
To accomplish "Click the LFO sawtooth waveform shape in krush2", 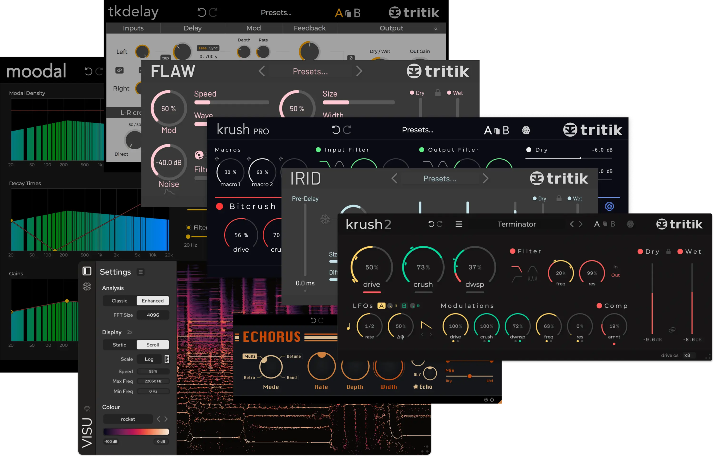I will 426,325.
